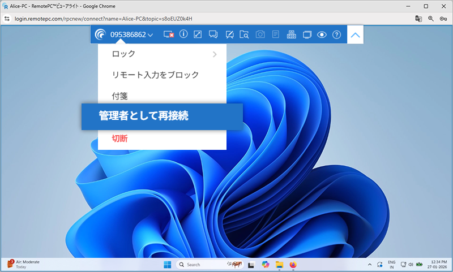The image size is (453, 272).
Task: Click the arrow beside ロック
Action: [215, 54]
